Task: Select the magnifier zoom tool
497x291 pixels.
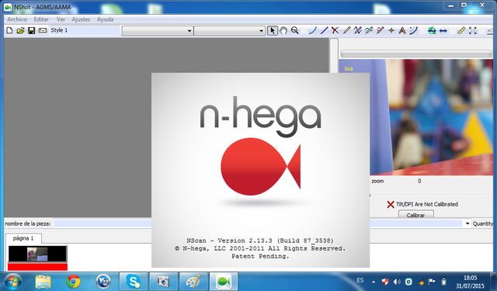Action: pos(295,30)
